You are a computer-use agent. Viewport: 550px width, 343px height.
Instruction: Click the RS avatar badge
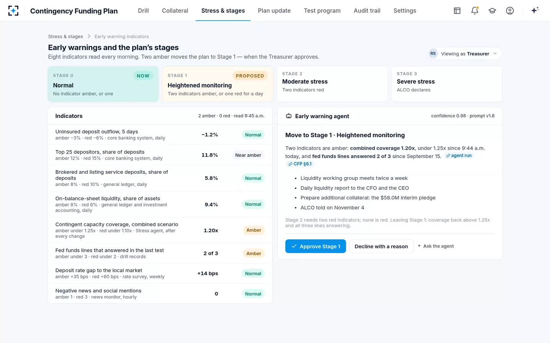tap(433, 54)
